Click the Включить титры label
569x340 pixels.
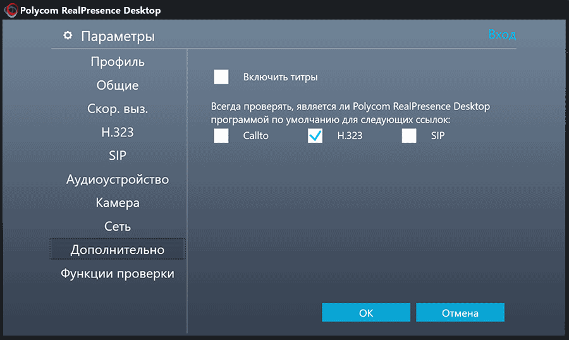[x=281, y=77]
